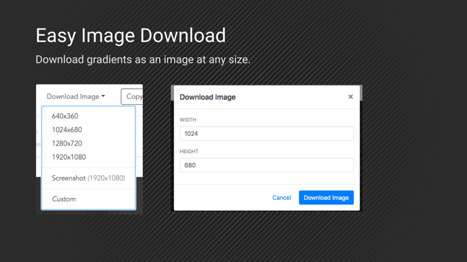Click the Easy Image Download heading
The width and height of the screenshot is (467, 262).
click(131, 35)
